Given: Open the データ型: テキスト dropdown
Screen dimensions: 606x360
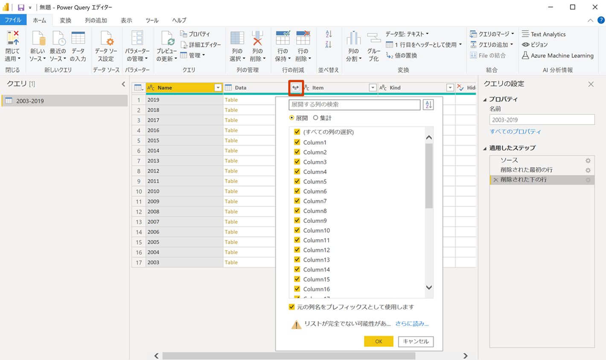Looking at the screenshot, I should (x=407, y=34).
